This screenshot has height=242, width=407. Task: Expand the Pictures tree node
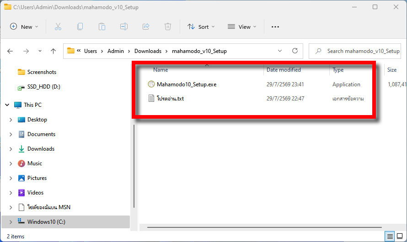tap(11, 178)
